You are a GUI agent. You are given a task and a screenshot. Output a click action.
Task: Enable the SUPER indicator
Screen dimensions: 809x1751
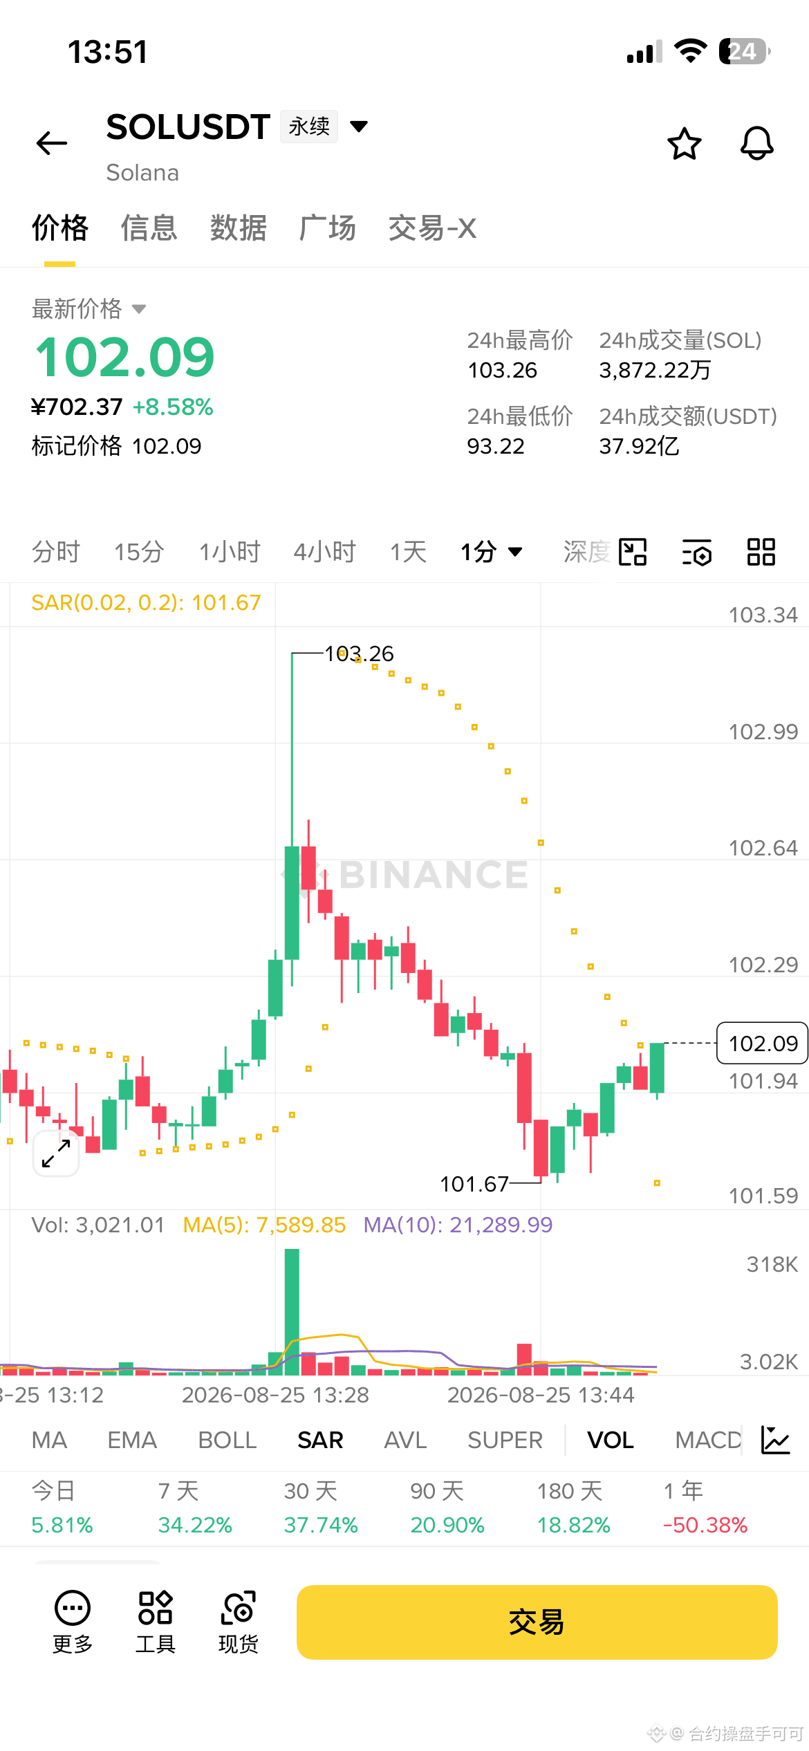505,1440
